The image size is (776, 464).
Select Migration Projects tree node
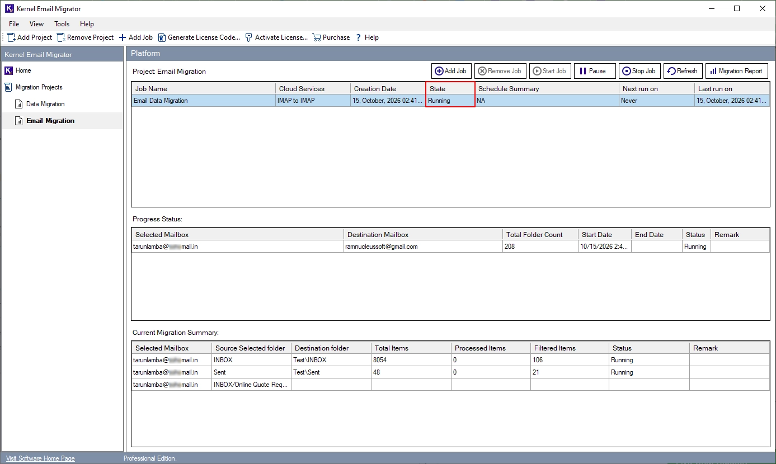tap(39, 87)
